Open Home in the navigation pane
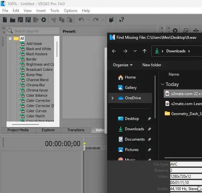Screen dimensions: 202x193 130,77
